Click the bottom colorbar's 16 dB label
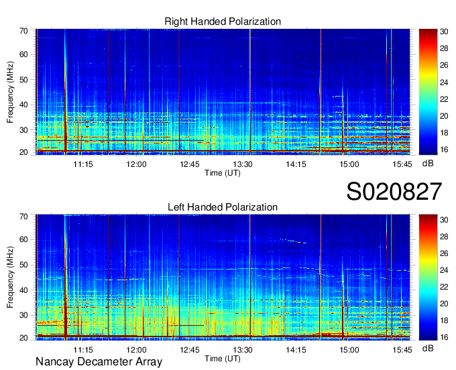Image resolution: width=456 pixels, height=370 pixels. (444, 337)
